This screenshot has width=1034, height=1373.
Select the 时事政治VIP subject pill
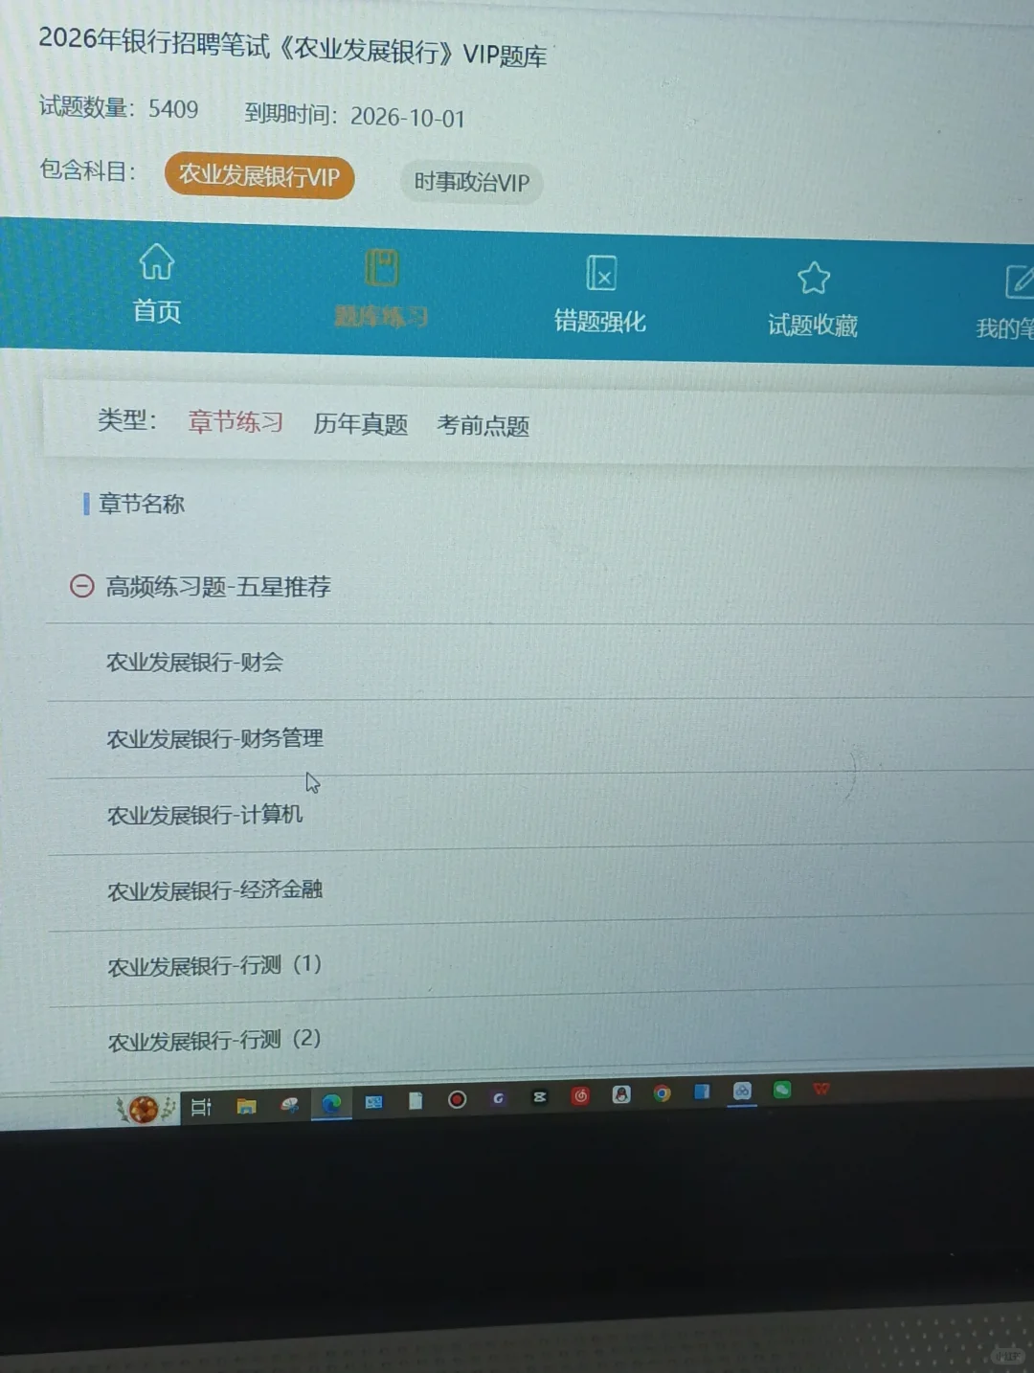tap(472, 182)
